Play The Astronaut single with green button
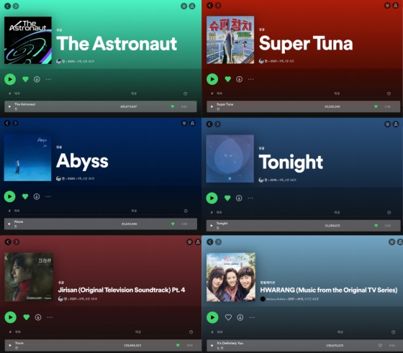The image size is (403, 353). (x=10, y=79)
